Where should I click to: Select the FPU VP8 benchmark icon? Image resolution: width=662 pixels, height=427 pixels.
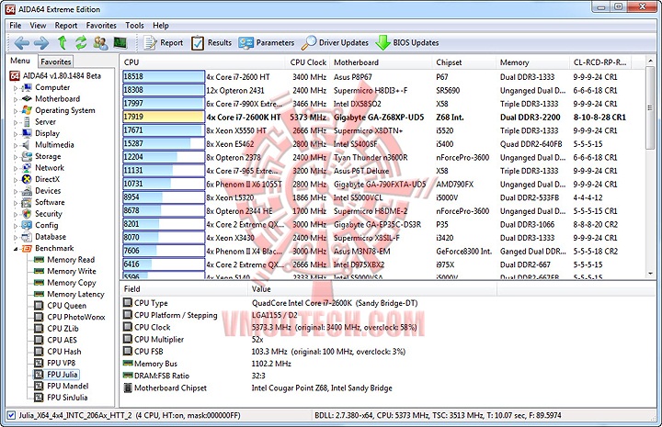39,363
